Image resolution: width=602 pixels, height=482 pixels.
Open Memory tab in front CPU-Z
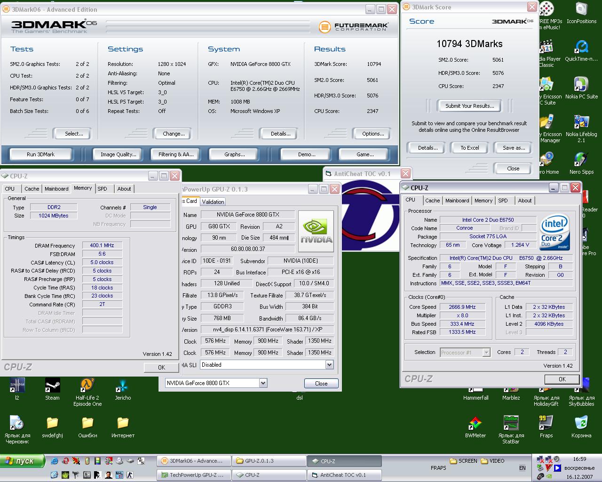click(x=483, y=201)
